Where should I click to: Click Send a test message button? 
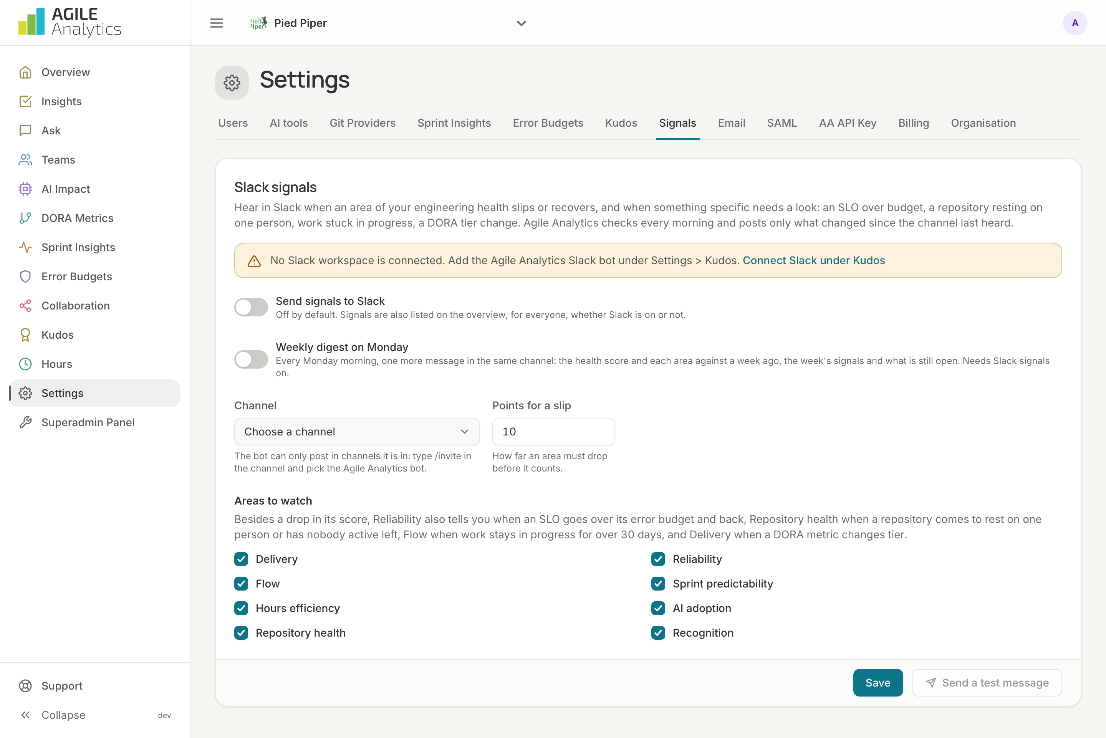(987, 682)
